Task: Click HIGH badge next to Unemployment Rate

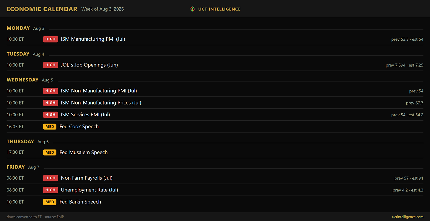Action: 51,190
